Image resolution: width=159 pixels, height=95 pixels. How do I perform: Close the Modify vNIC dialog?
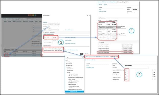point(89,16)
